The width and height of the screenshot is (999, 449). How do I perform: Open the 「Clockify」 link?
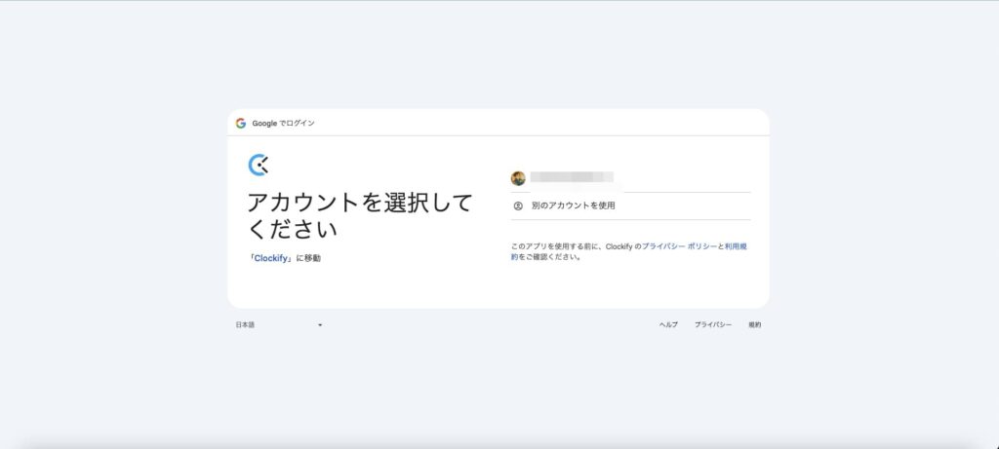pos(271,259)
